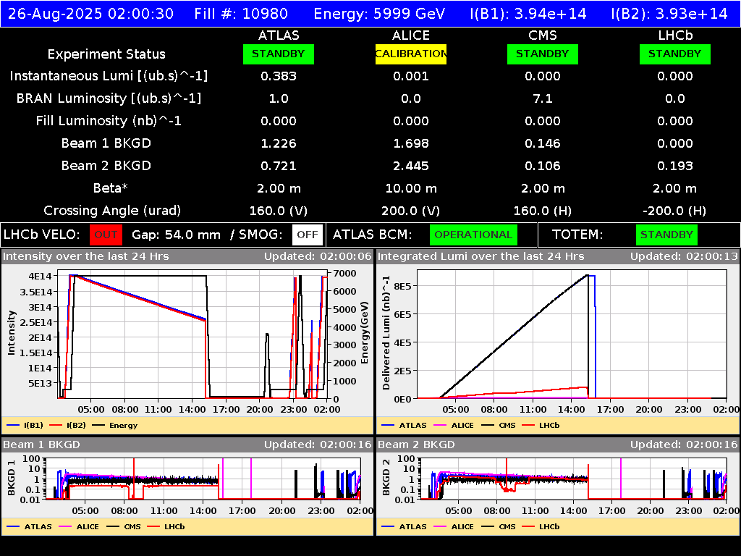Click ALICE legend entry in Integrated Lumi chart
Image resolution: width=741 pixels, height=556 pixels.
pyautogui.click(x=454, y=425)
